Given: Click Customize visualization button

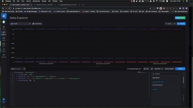Looking at the screenshot, I should pos(37,24).
